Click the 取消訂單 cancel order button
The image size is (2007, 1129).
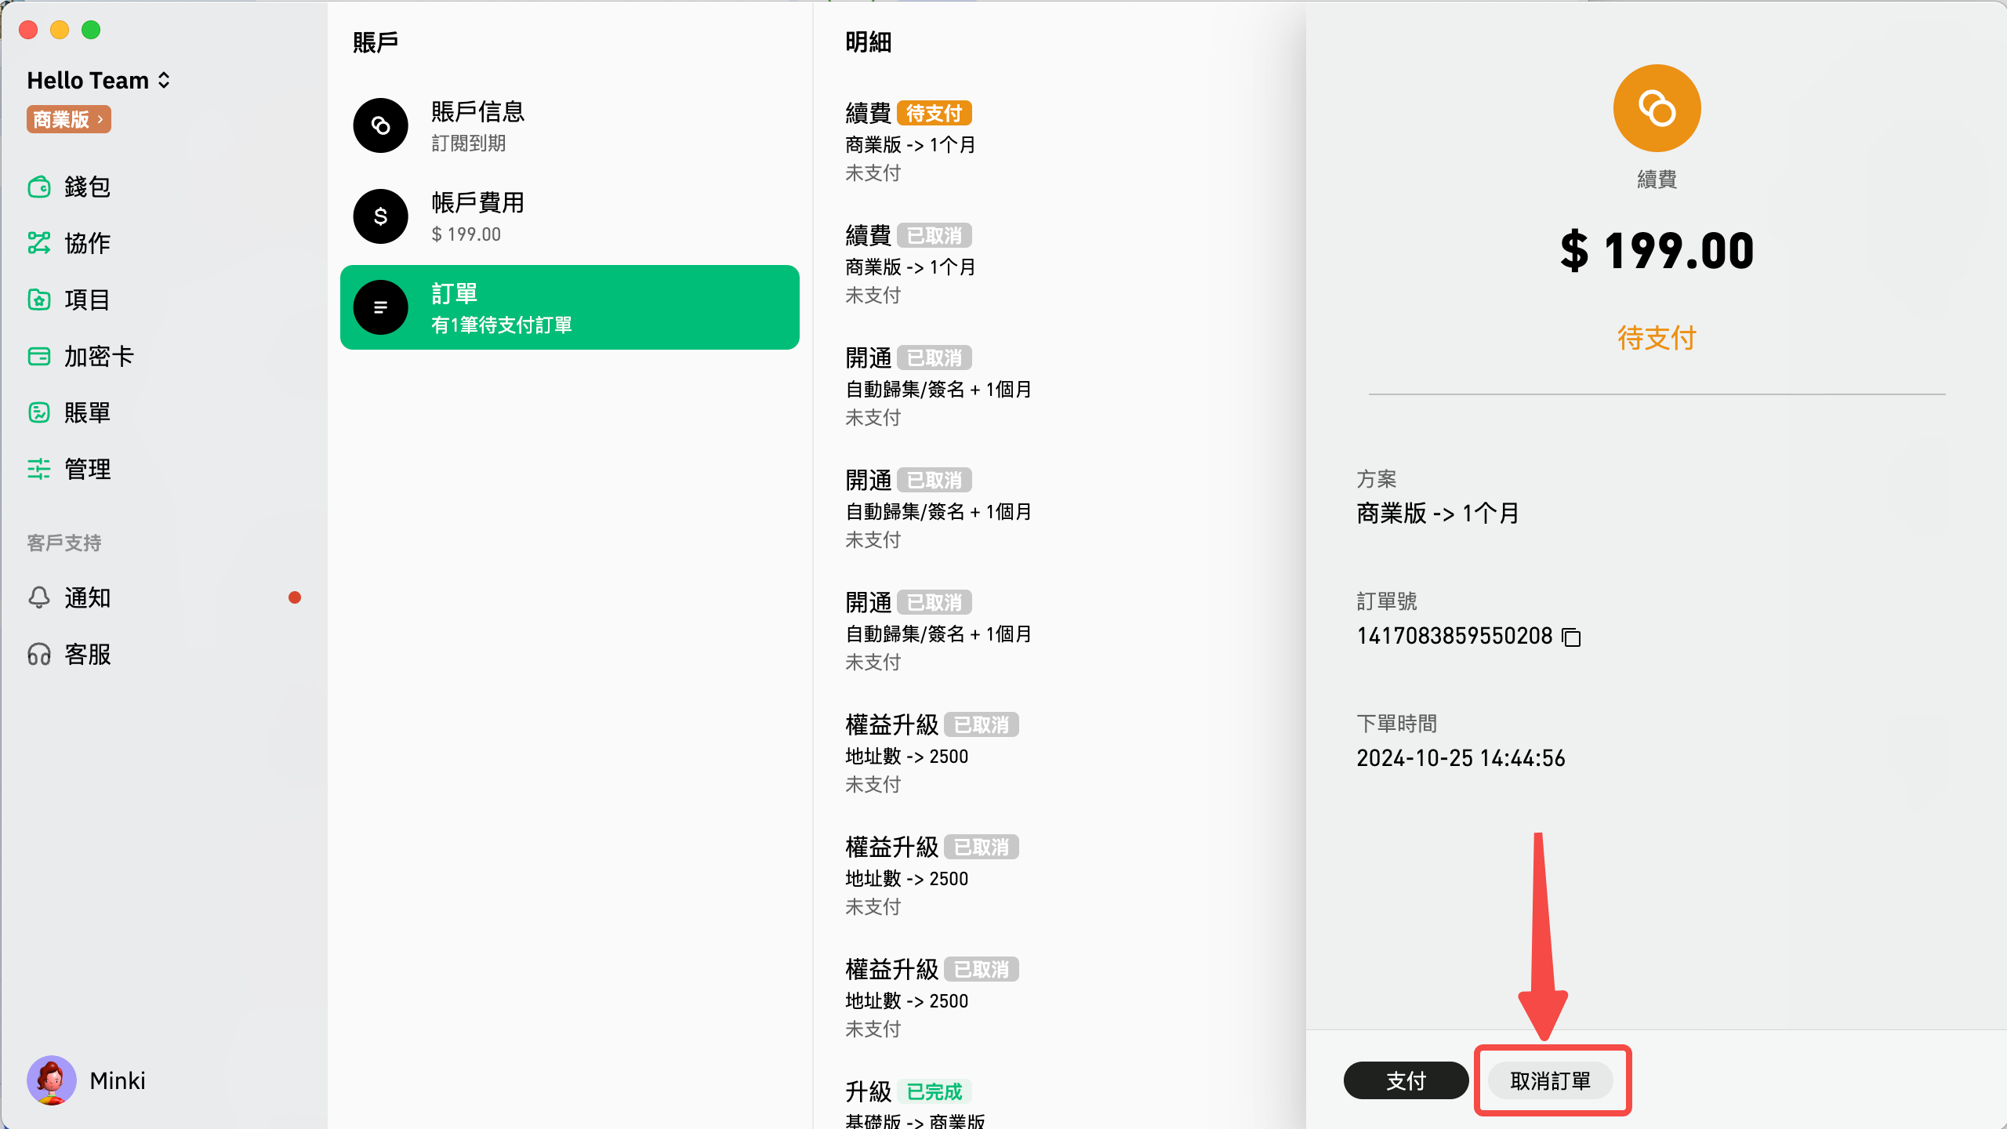coord(1550,1080)
